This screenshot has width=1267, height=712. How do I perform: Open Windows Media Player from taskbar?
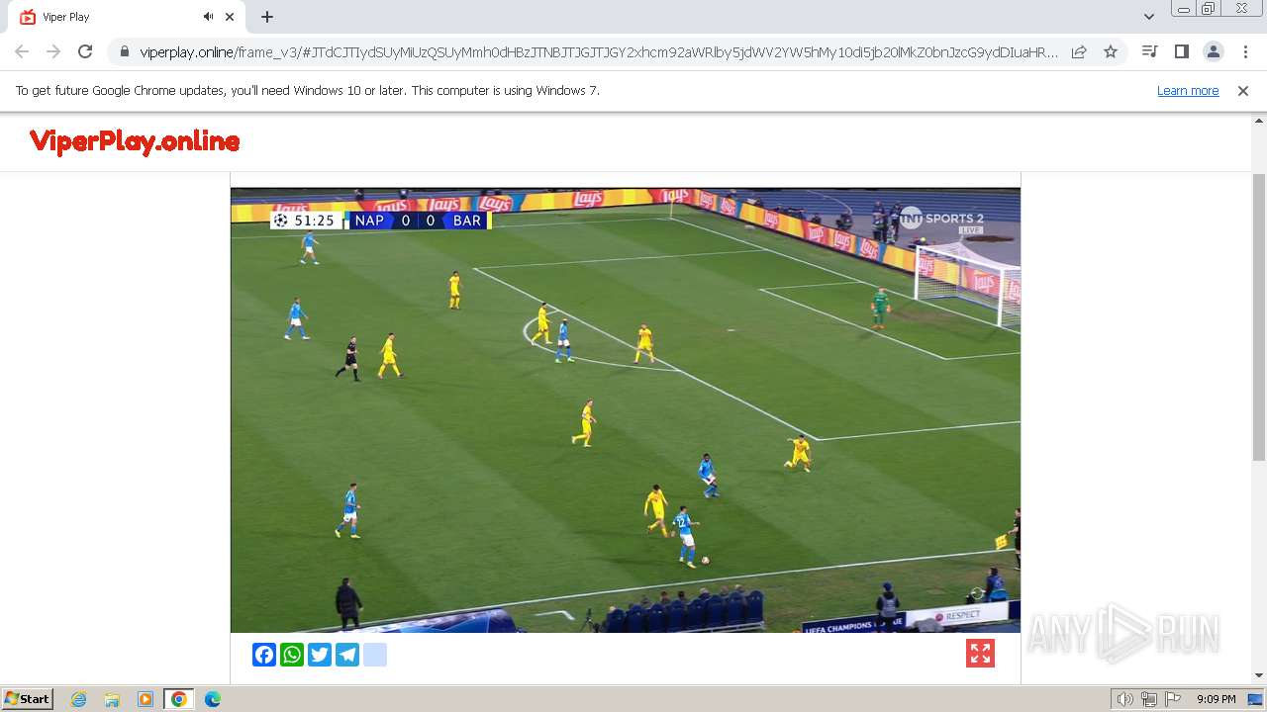[146, 699]
